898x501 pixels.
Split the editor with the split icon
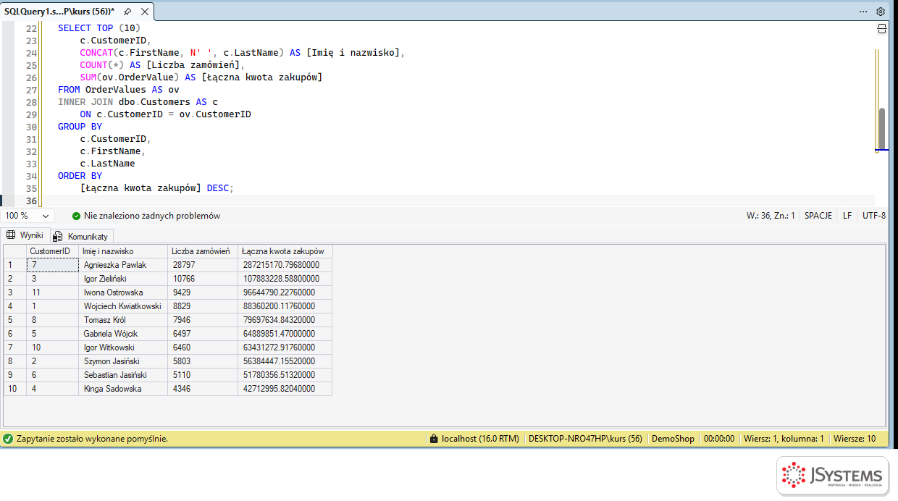pyautogui.click(x=882, y=29)
